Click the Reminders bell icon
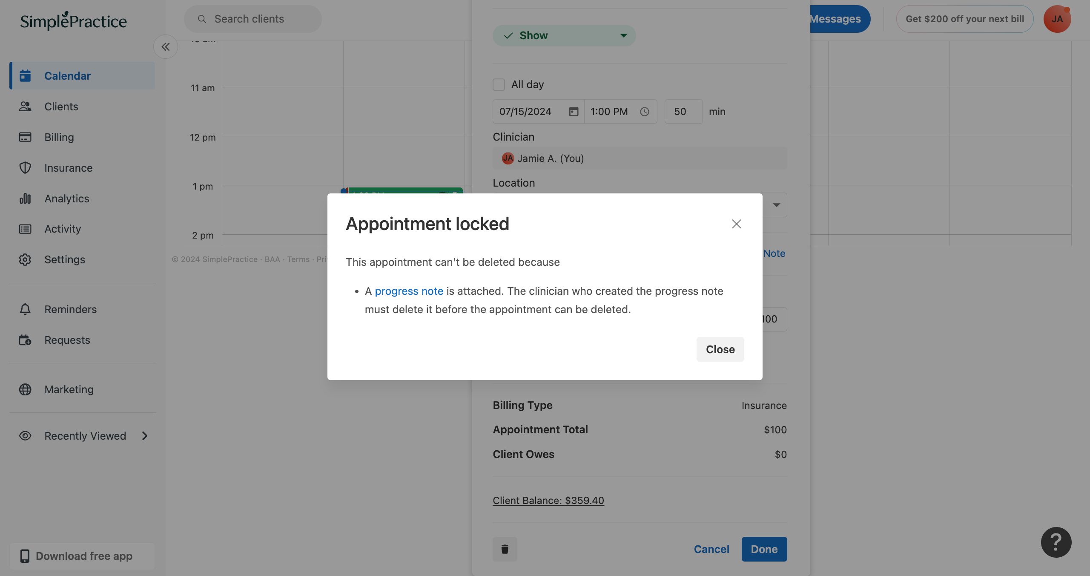1090x576 pixels. 25,309
